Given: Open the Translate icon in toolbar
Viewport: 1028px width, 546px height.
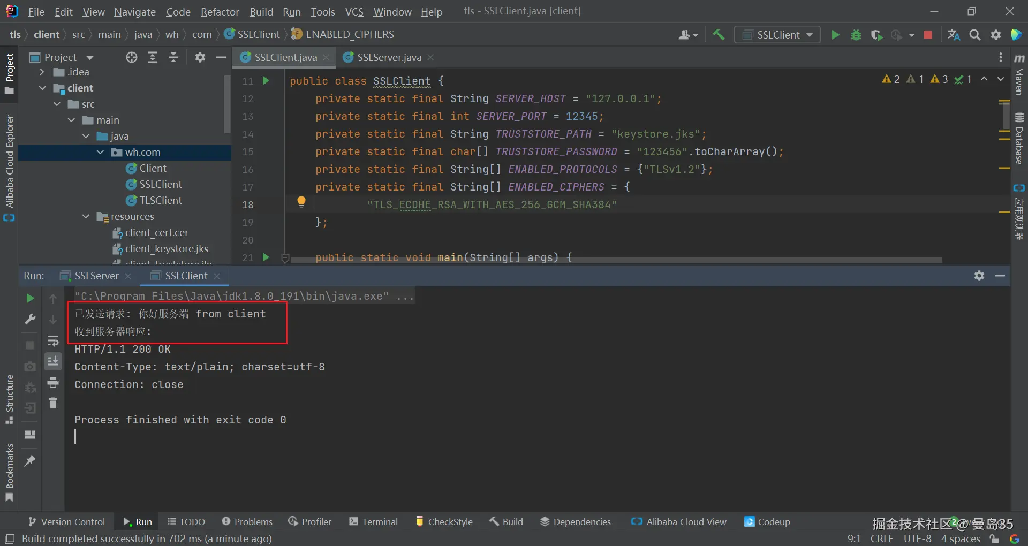Looking at the screenshot, I should pyautogui.click(x=954, y=35).
